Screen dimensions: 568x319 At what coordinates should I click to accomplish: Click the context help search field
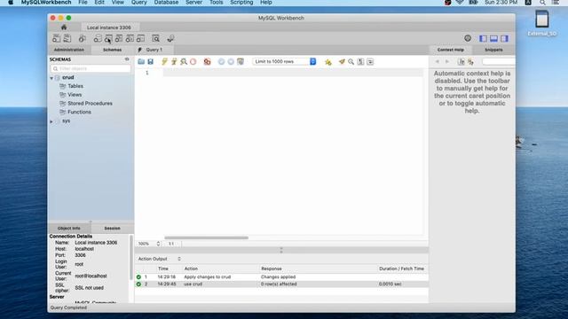pyautogui.click(x=499, y=62)
